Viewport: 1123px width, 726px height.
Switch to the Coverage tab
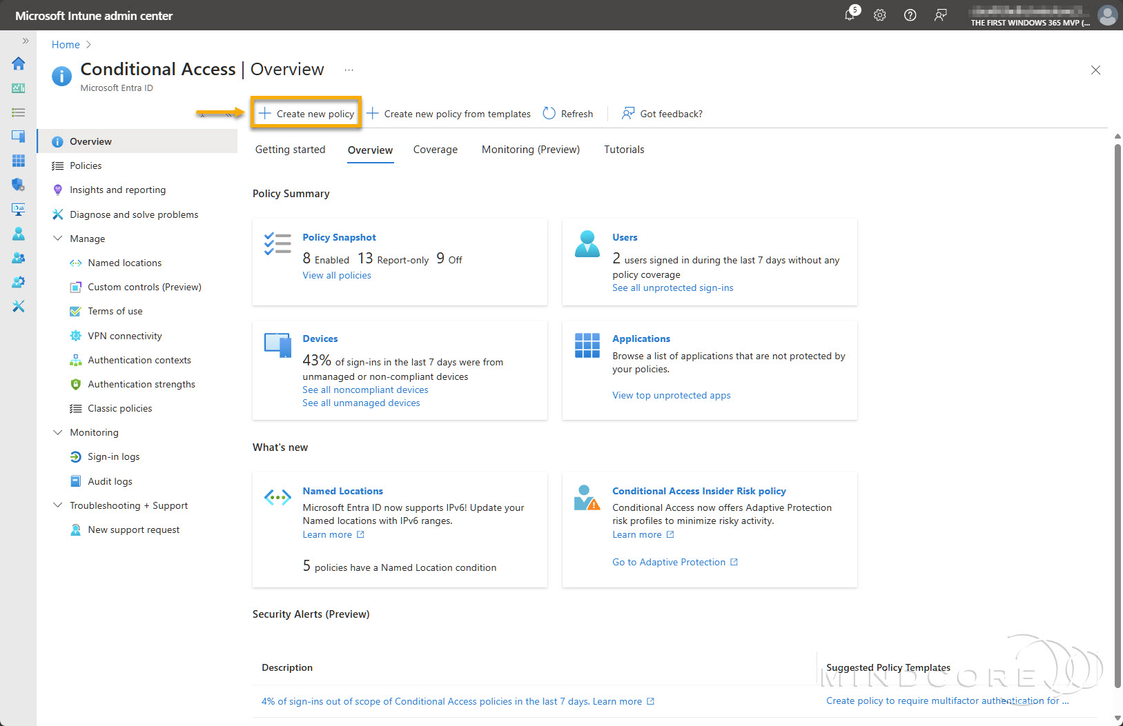[435, 150]
